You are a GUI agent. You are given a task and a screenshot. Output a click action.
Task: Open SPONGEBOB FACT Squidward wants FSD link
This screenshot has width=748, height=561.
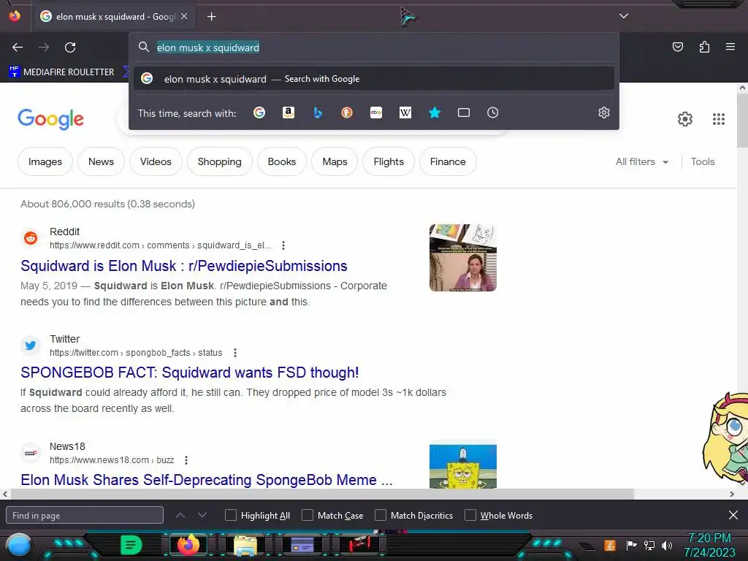[x=189, y=373]
